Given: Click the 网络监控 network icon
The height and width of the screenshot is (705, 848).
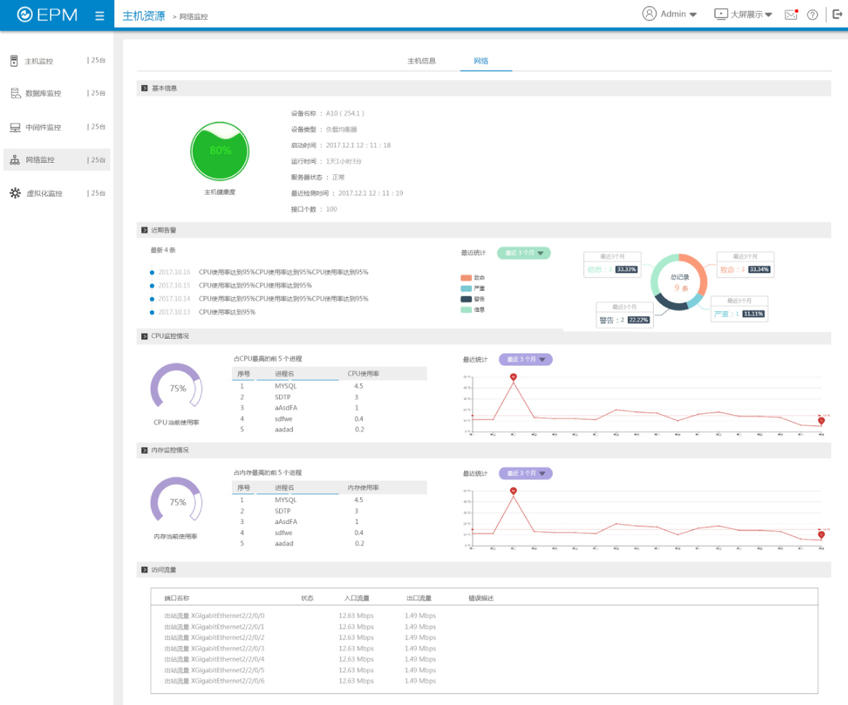Looking at the screenshot, I should [15, 160].
